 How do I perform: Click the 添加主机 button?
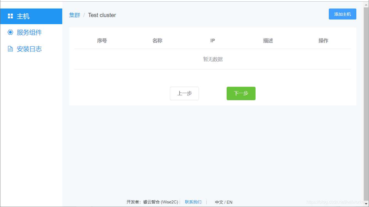coord(342,14)
